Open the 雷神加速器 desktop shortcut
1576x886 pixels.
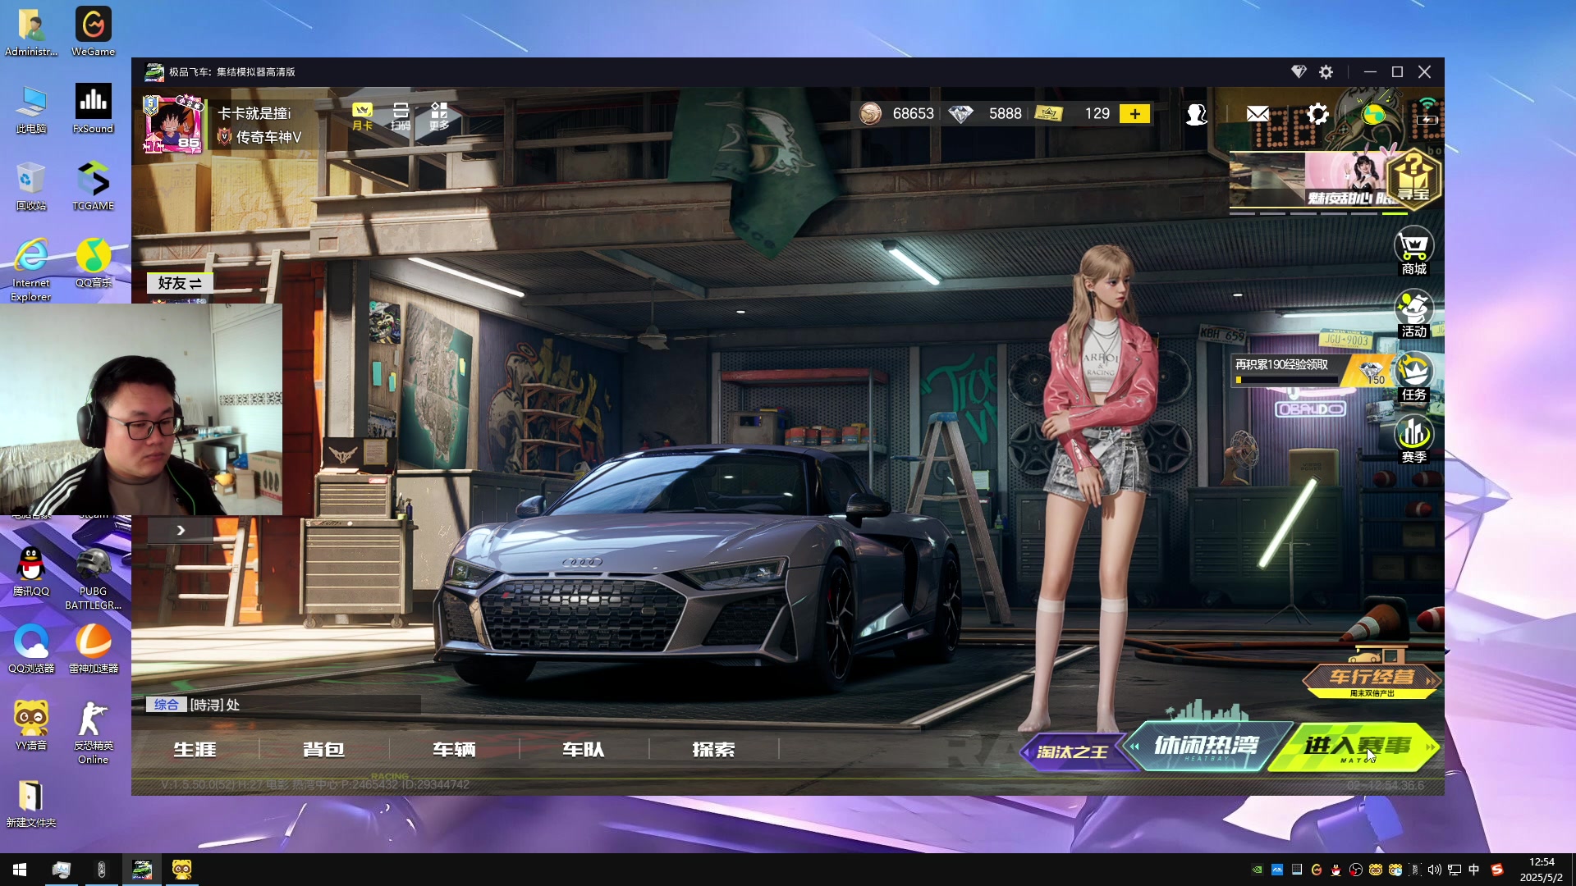93,648
